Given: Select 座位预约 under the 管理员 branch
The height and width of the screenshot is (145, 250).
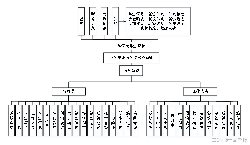Looking at the screenshot, I should [54, 120].
